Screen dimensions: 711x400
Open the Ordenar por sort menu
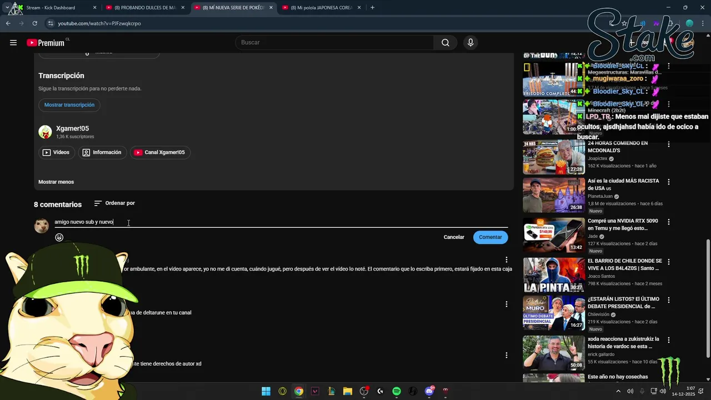114,203
